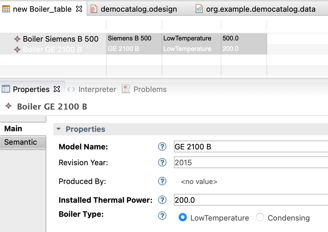Click the LowTemperature cell in the GE row
The image size is (328, 232).
click(192, 49)
